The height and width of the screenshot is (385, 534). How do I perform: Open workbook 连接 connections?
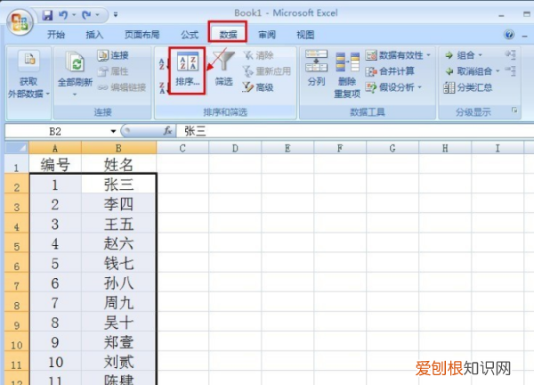pyautogui.click(x=113, y=55)
